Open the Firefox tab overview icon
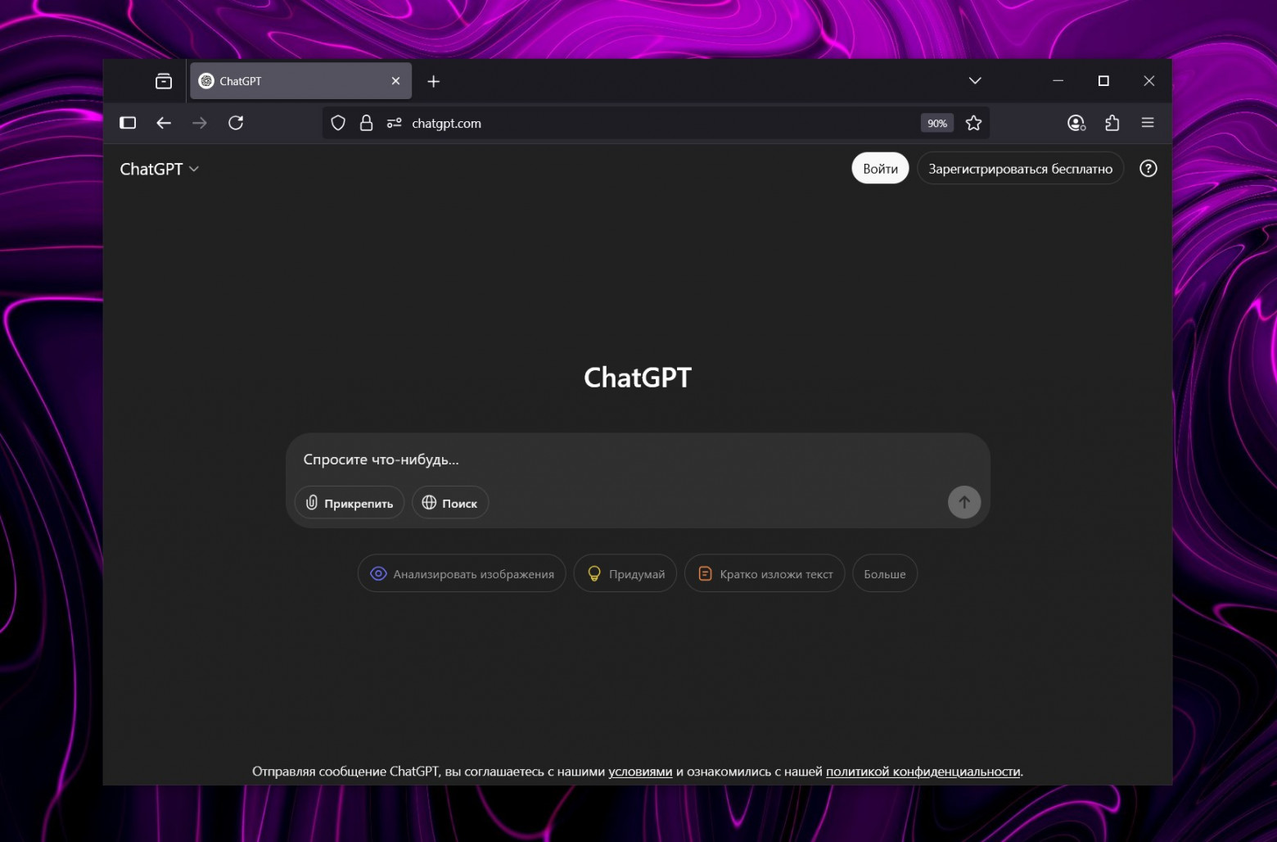Viewport: 1277px width, 842px height. click(164, 81)
